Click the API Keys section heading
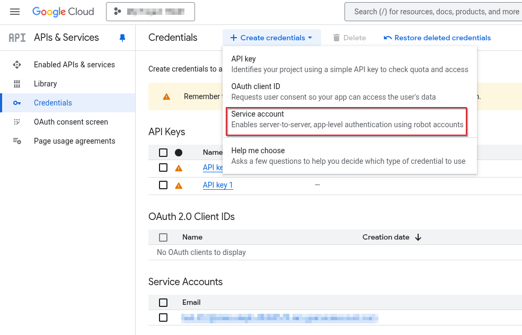Image resolution: width=522 pixels, height=335 pixels. click(x=167, y=132)
